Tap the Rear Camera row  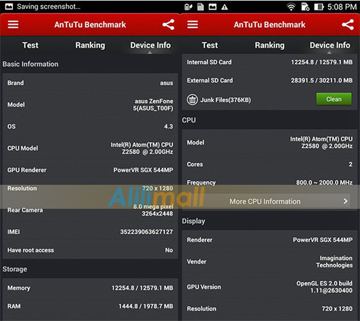point(90,210)
